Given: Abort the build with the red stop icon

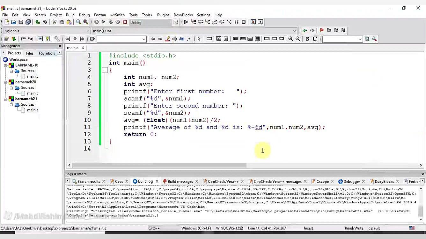Looking at the screenshot, I should (x=125, y=22).
